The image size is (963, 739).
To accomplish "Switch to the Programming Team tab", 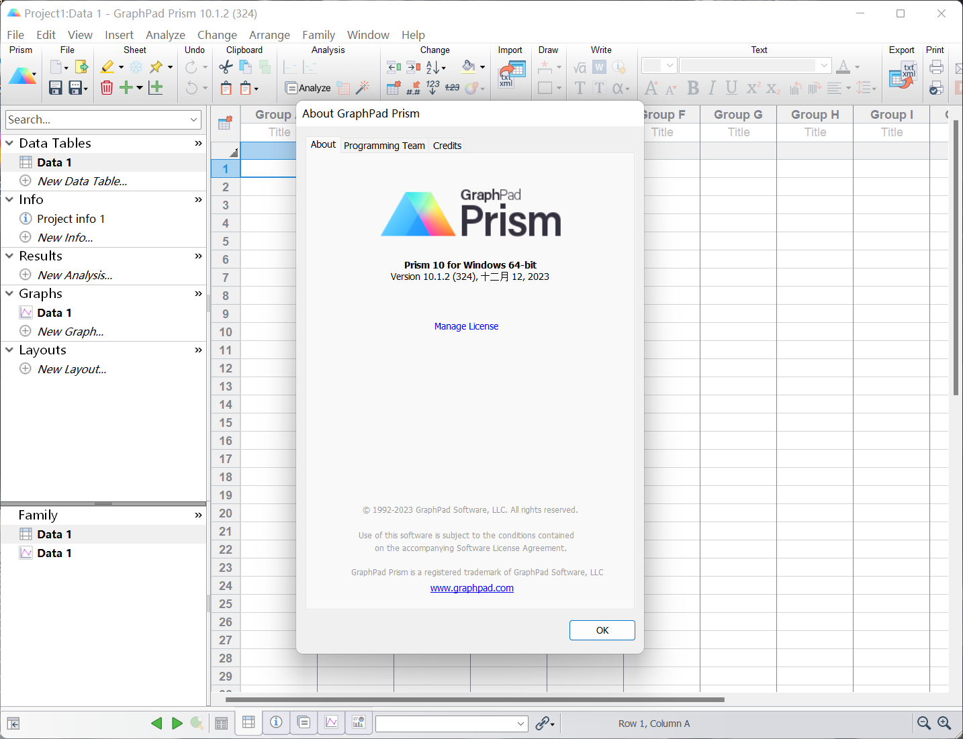I will pyautogui.click(x=384, y=146).
